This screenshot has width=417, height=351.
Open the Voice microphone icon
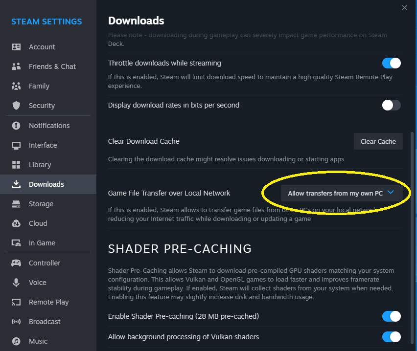[16, 283]
